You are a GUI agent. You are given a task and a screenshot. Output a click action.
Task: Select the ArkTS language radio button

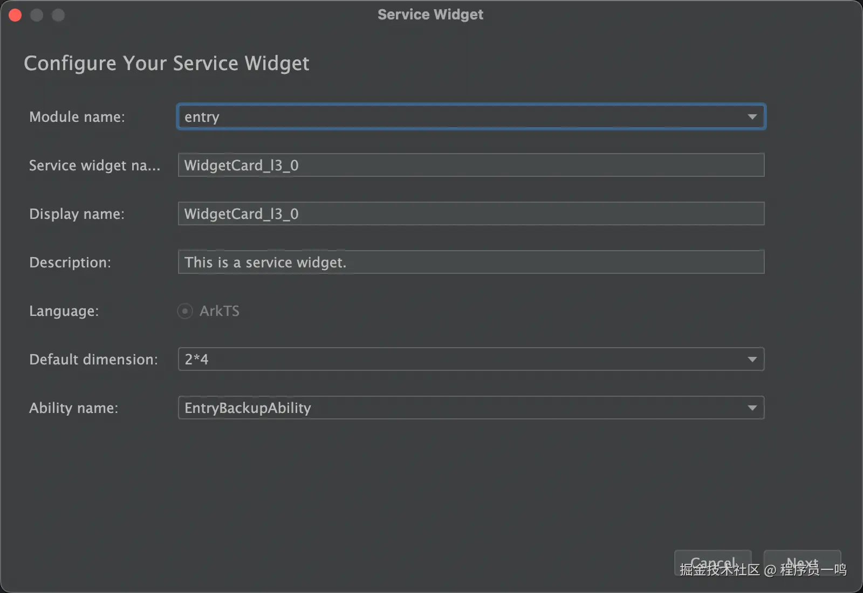[x=185, y=311]
